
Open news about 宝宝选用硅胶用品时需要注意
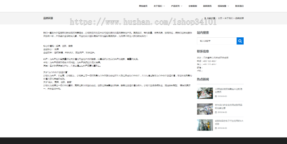click(229, 106)
